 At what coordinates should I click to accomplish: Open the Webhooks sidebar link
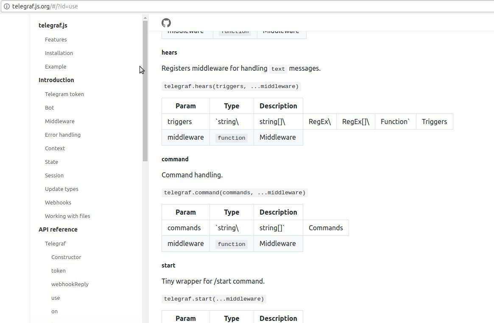pyautogui.click(x=58, y=202)
